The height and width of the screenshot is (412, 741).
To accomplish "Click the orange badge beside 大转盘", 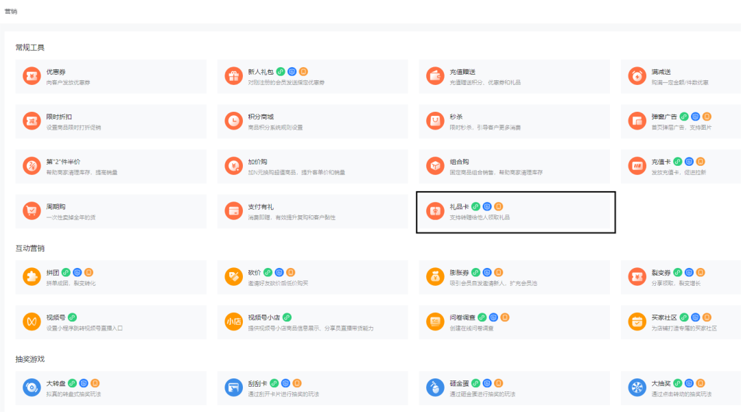I will point(95,383).
